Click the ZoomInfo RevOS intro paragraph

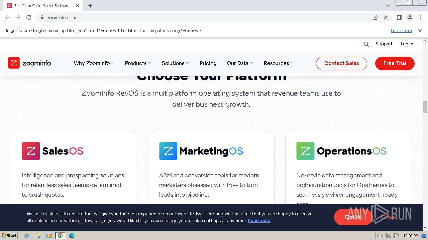tap(211, 99)
